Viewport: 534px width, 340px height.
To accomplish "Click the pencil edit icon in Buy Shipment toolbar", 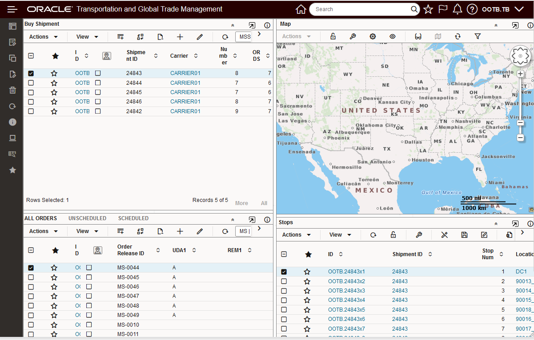I will 200,37.
